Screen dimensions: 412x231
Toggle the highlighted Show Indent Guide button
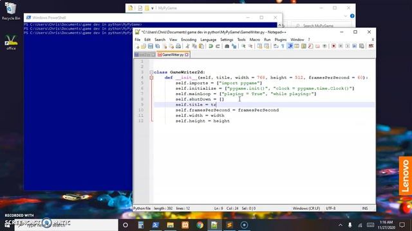pyautogui.click(x=290, y=46)
